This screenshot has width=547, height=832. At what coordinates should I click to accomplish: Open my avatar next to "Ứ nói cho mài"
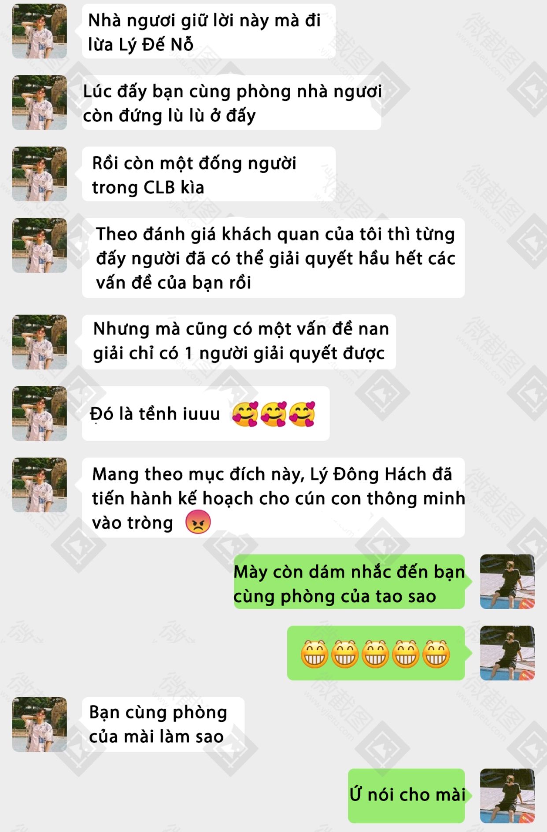[x=507, y=796]
